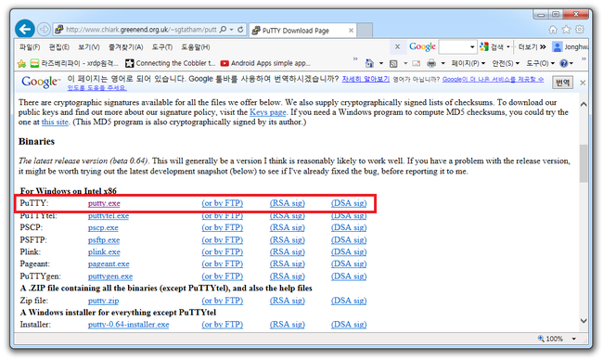The width and height of the screenshot is (603, 359).
Task: Click the 번역 translate button
Action: pos(562,83)
